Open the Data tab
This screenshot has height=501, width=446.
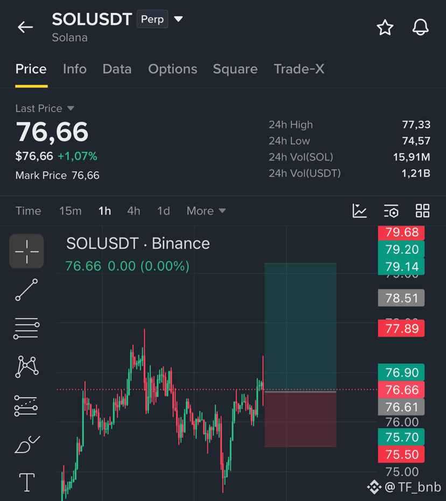[x=117, y=69]
